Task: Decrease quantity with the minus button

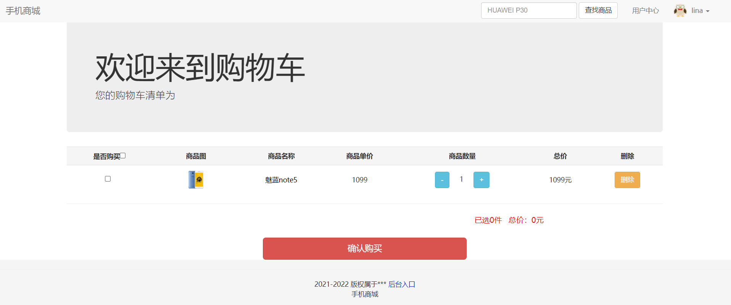Action: pos(442,180)
